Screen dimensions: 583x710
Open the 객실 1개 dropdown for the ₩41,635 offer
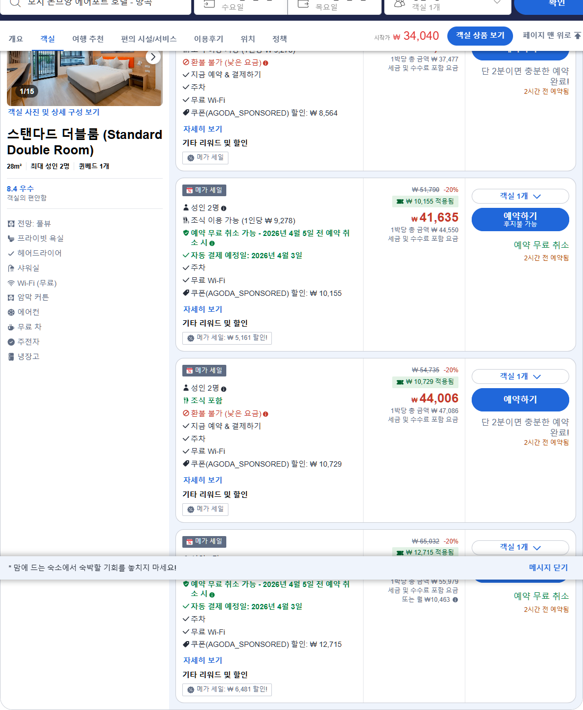click(520, 196)
